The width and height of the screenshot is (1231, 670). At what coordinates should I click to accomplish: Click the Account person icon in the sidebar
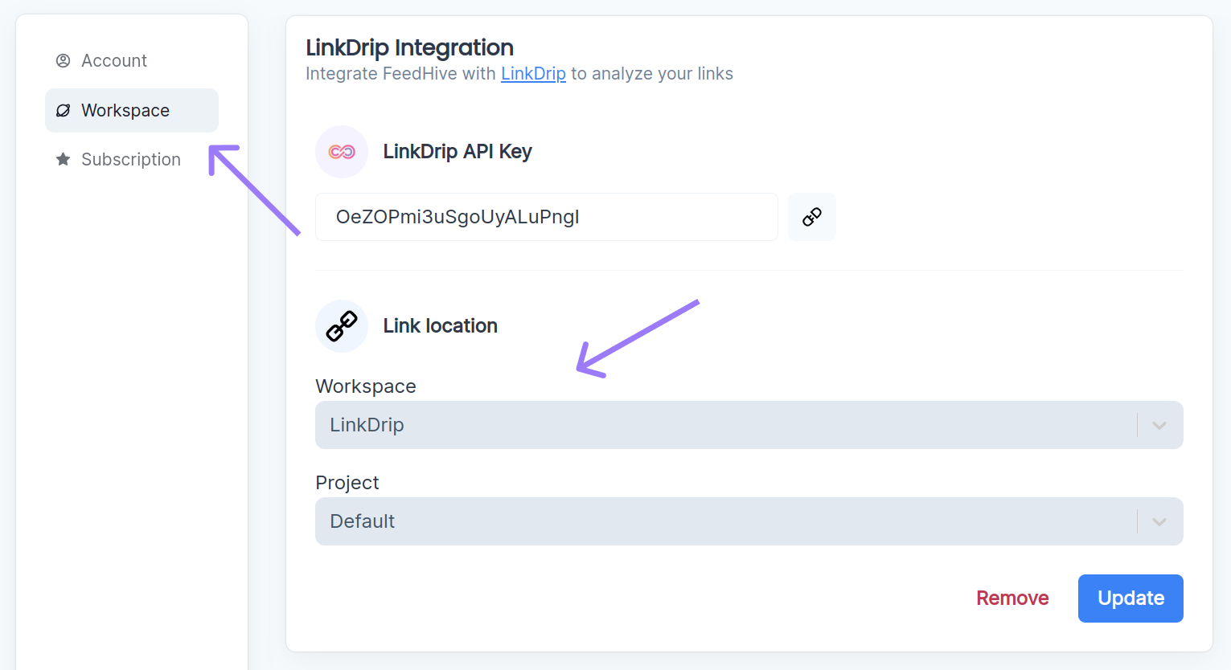pyautogui.click(x=62, y=60)
